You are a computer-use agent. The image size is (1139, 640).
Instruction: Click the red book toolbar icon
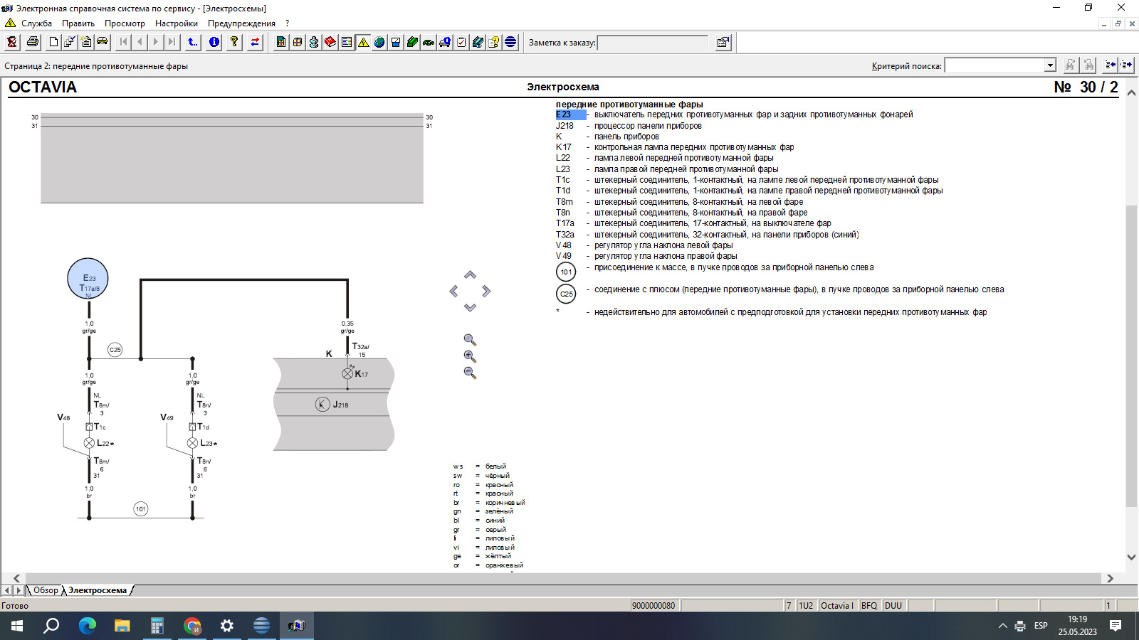(x=330, y=42)
